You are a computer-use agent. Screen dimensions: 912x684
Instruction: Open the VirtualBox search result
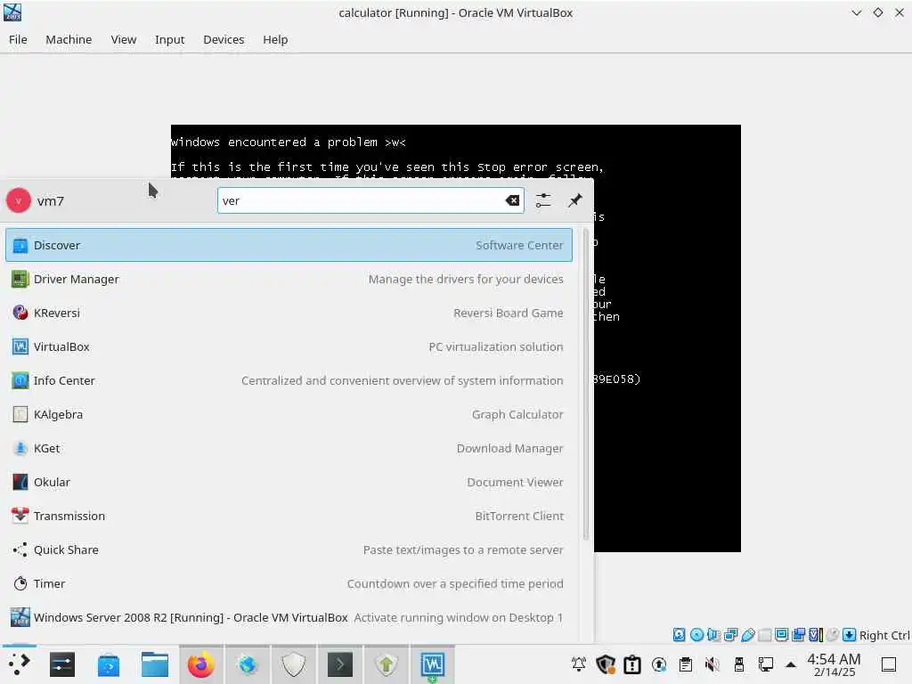click(x=289, y=346)
